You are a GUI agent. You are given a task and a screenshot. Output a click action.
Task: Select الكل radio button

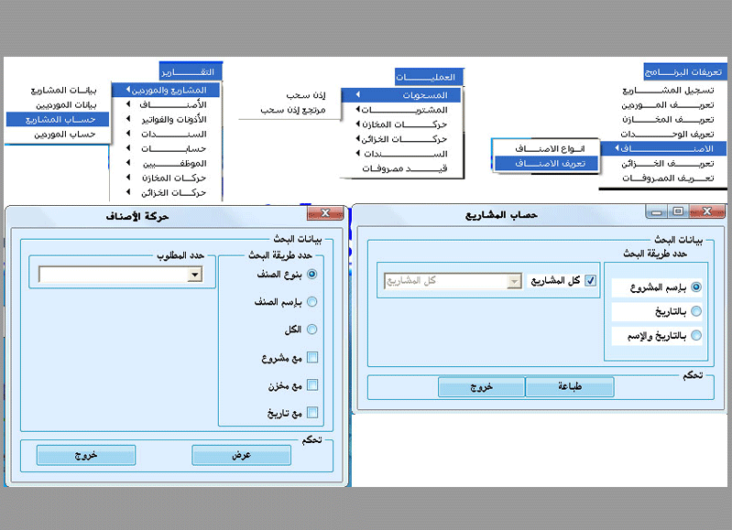(x=311, y=330)
